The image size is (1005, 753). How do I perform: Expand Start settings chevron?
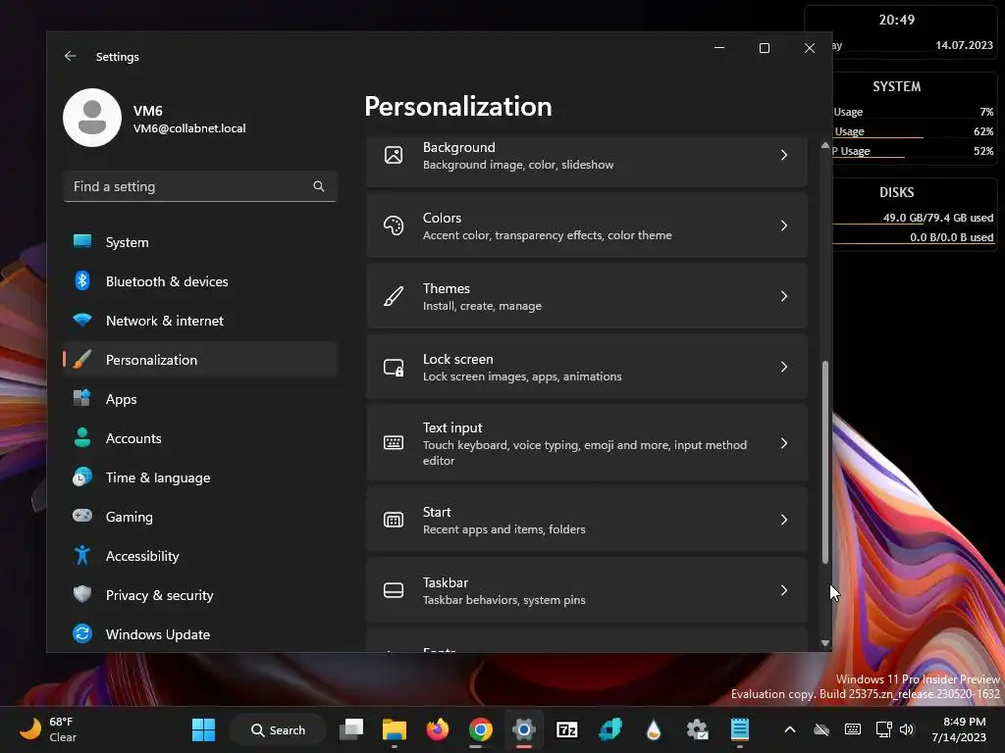pos(784,520)
